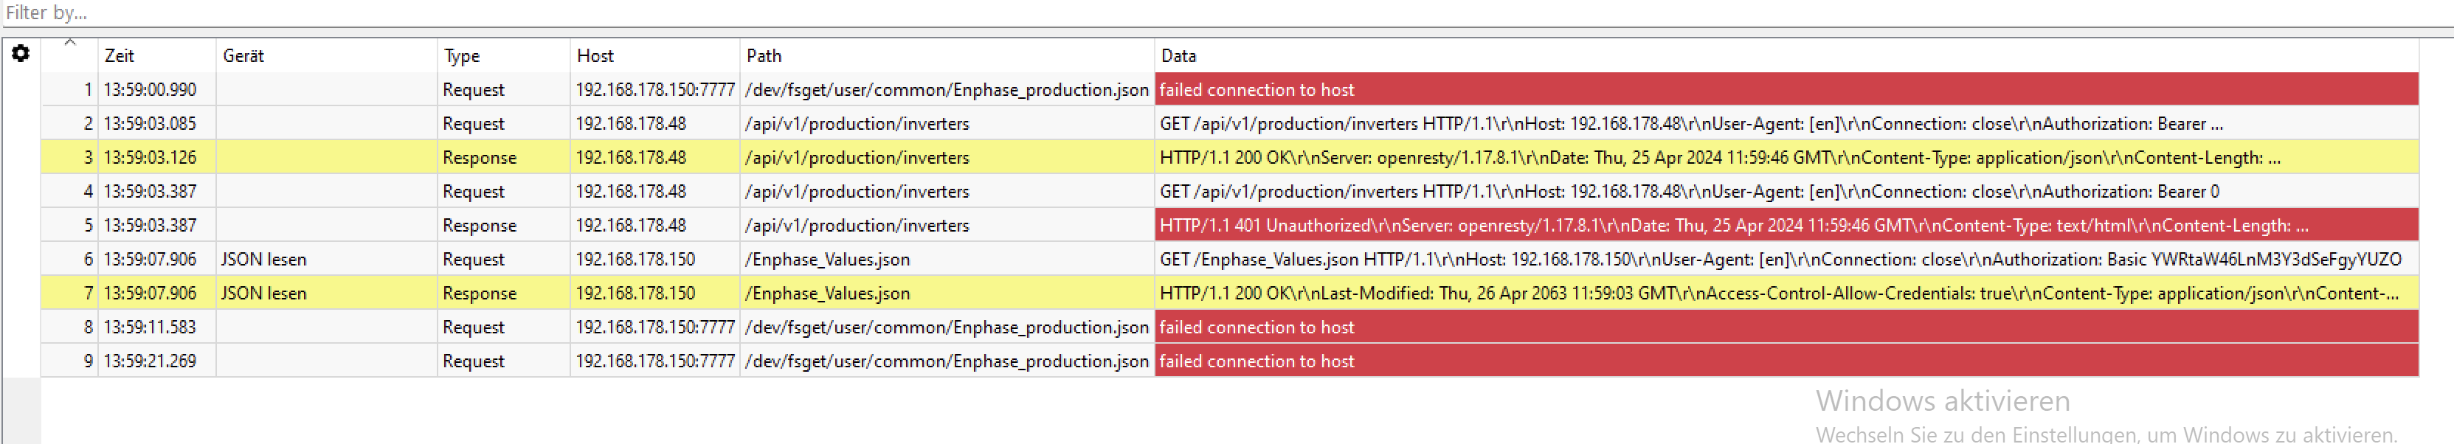This screenshot has width=2454, height=444.
Task: Click the Host column header
Action: point(595,56)
